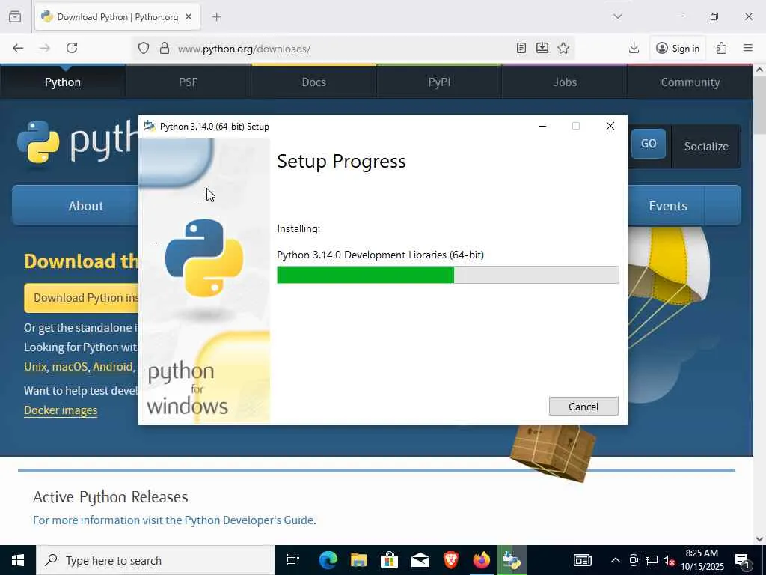This screenshot has width=766, height=575.
Task: Cancel the Python 3.14.0 setup
Action: (x=583, y=407)
